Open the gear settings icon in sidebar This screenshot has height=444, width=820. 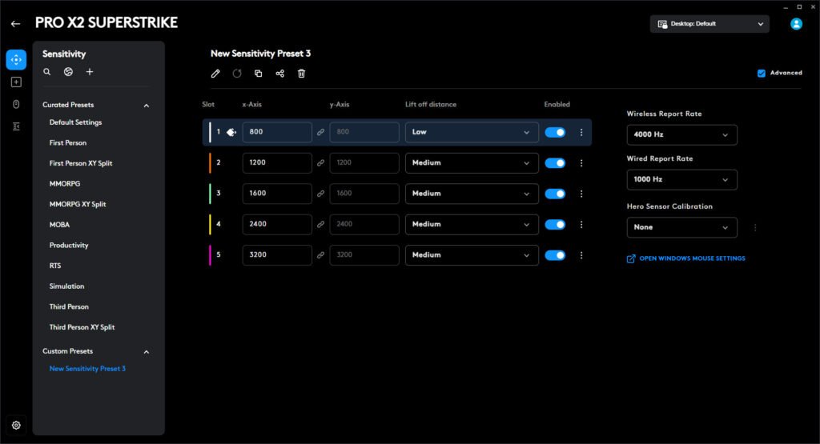pyautogui.click(x=16, y=425)
